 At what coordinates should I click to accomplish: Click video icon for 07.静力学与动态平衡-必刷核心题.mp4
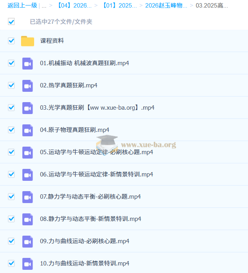[27, 197]
